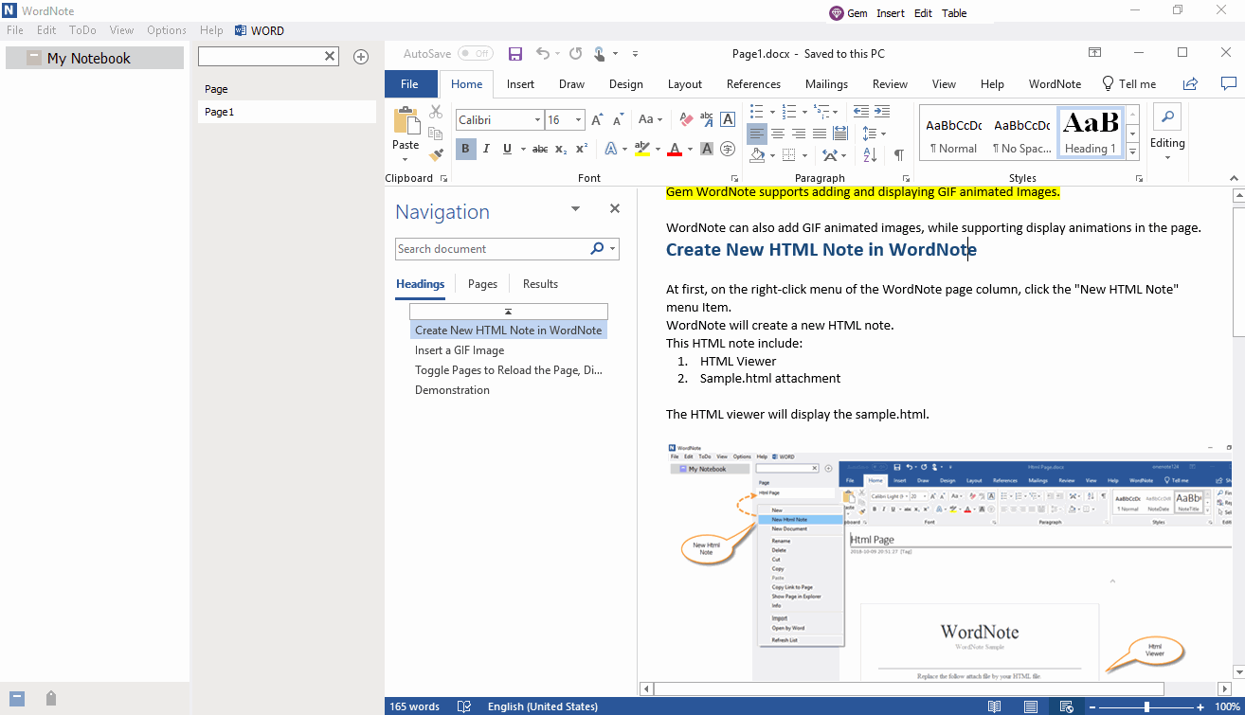Apply red font color
This screenshot has width=1245, height=715.
coord(675,149)
